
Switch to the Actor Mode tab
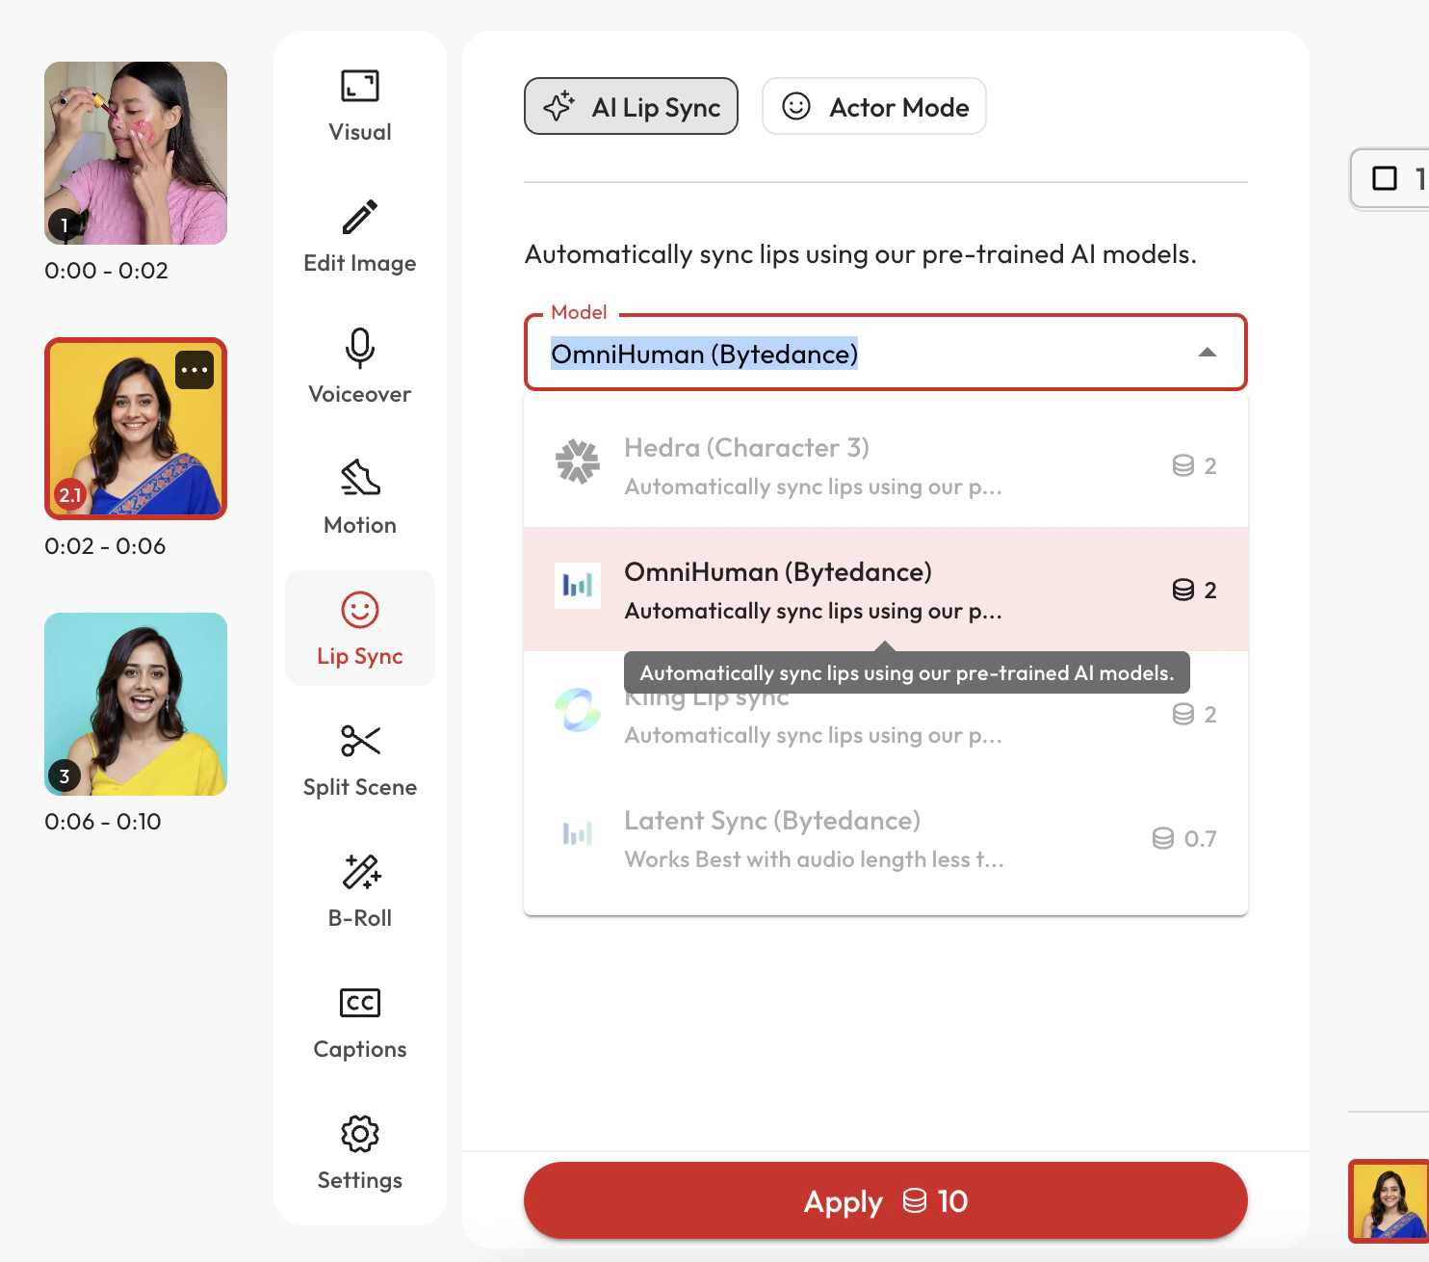874,106
